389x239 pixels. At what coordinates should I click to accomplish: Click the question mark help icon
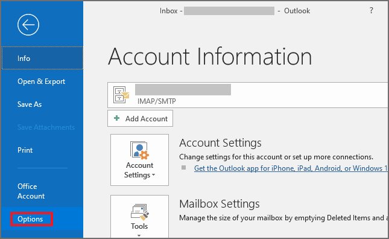(x=371, y=10)
